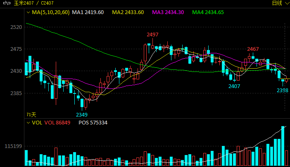
Task: Click the MA3 2434.30 value
Action: [168, 12]
